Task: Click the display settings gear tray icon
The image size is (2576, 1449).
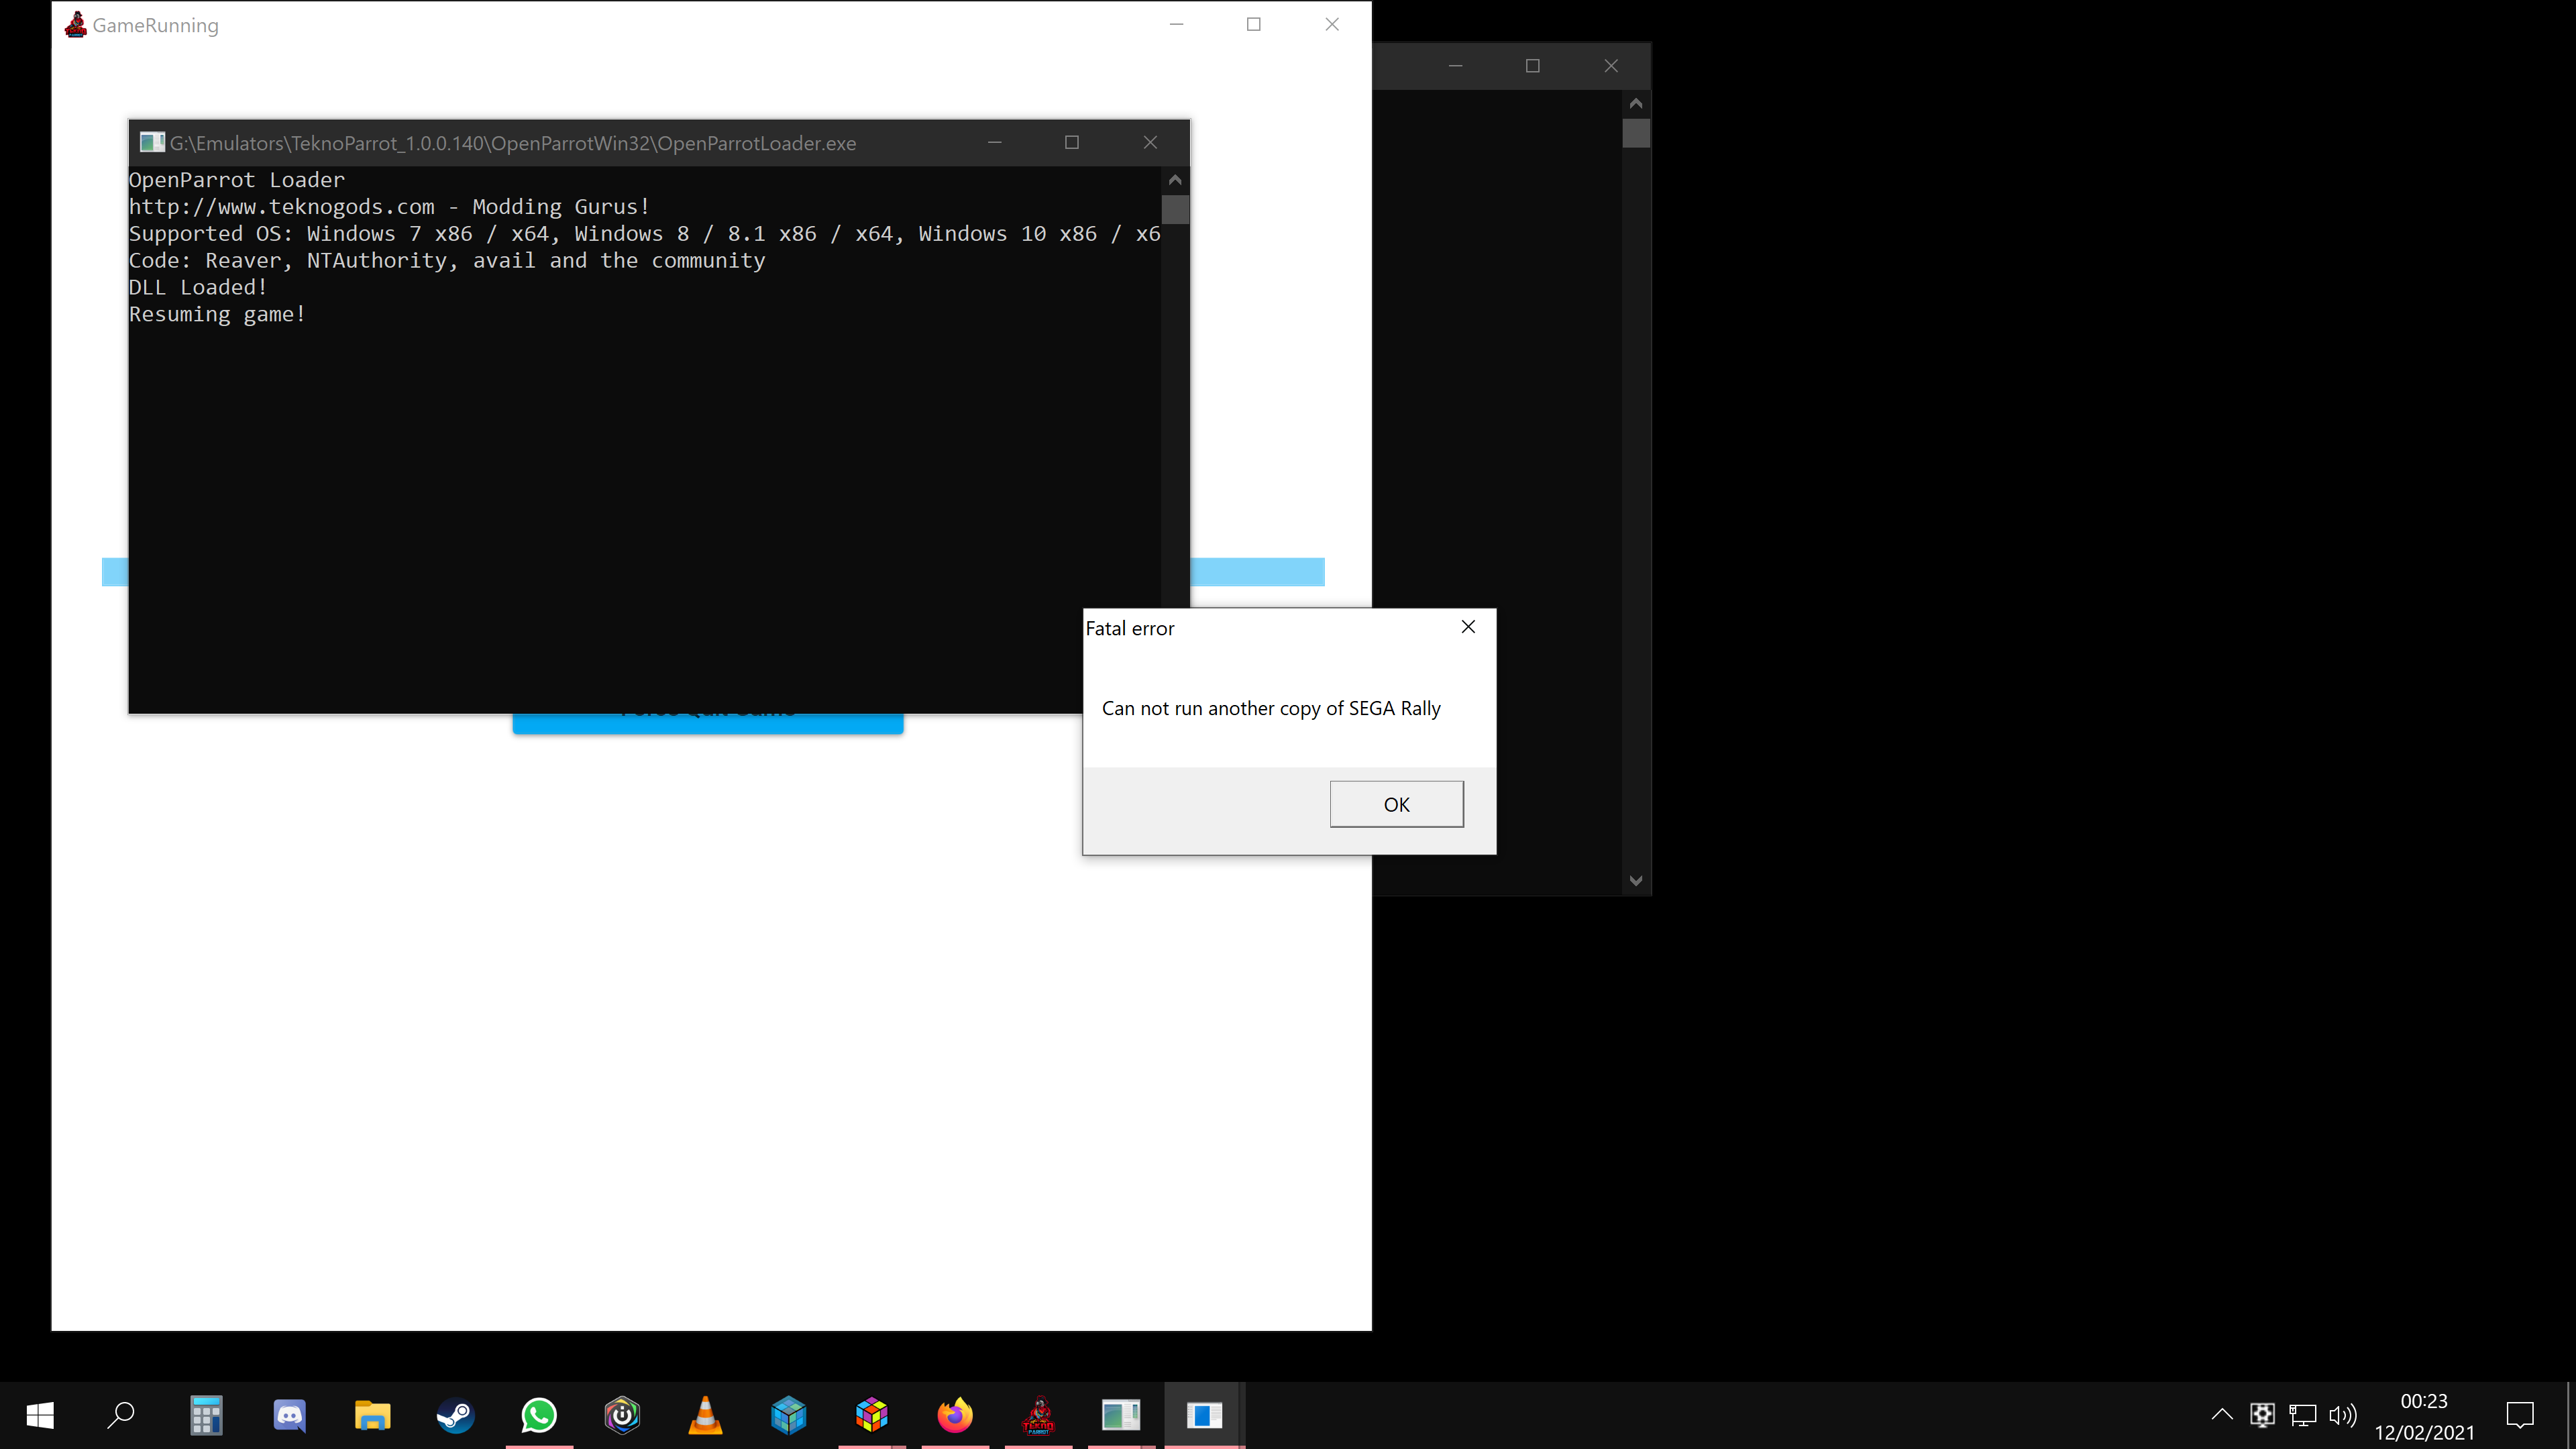Action: pyautogui.click(x=2262, y=1415)
